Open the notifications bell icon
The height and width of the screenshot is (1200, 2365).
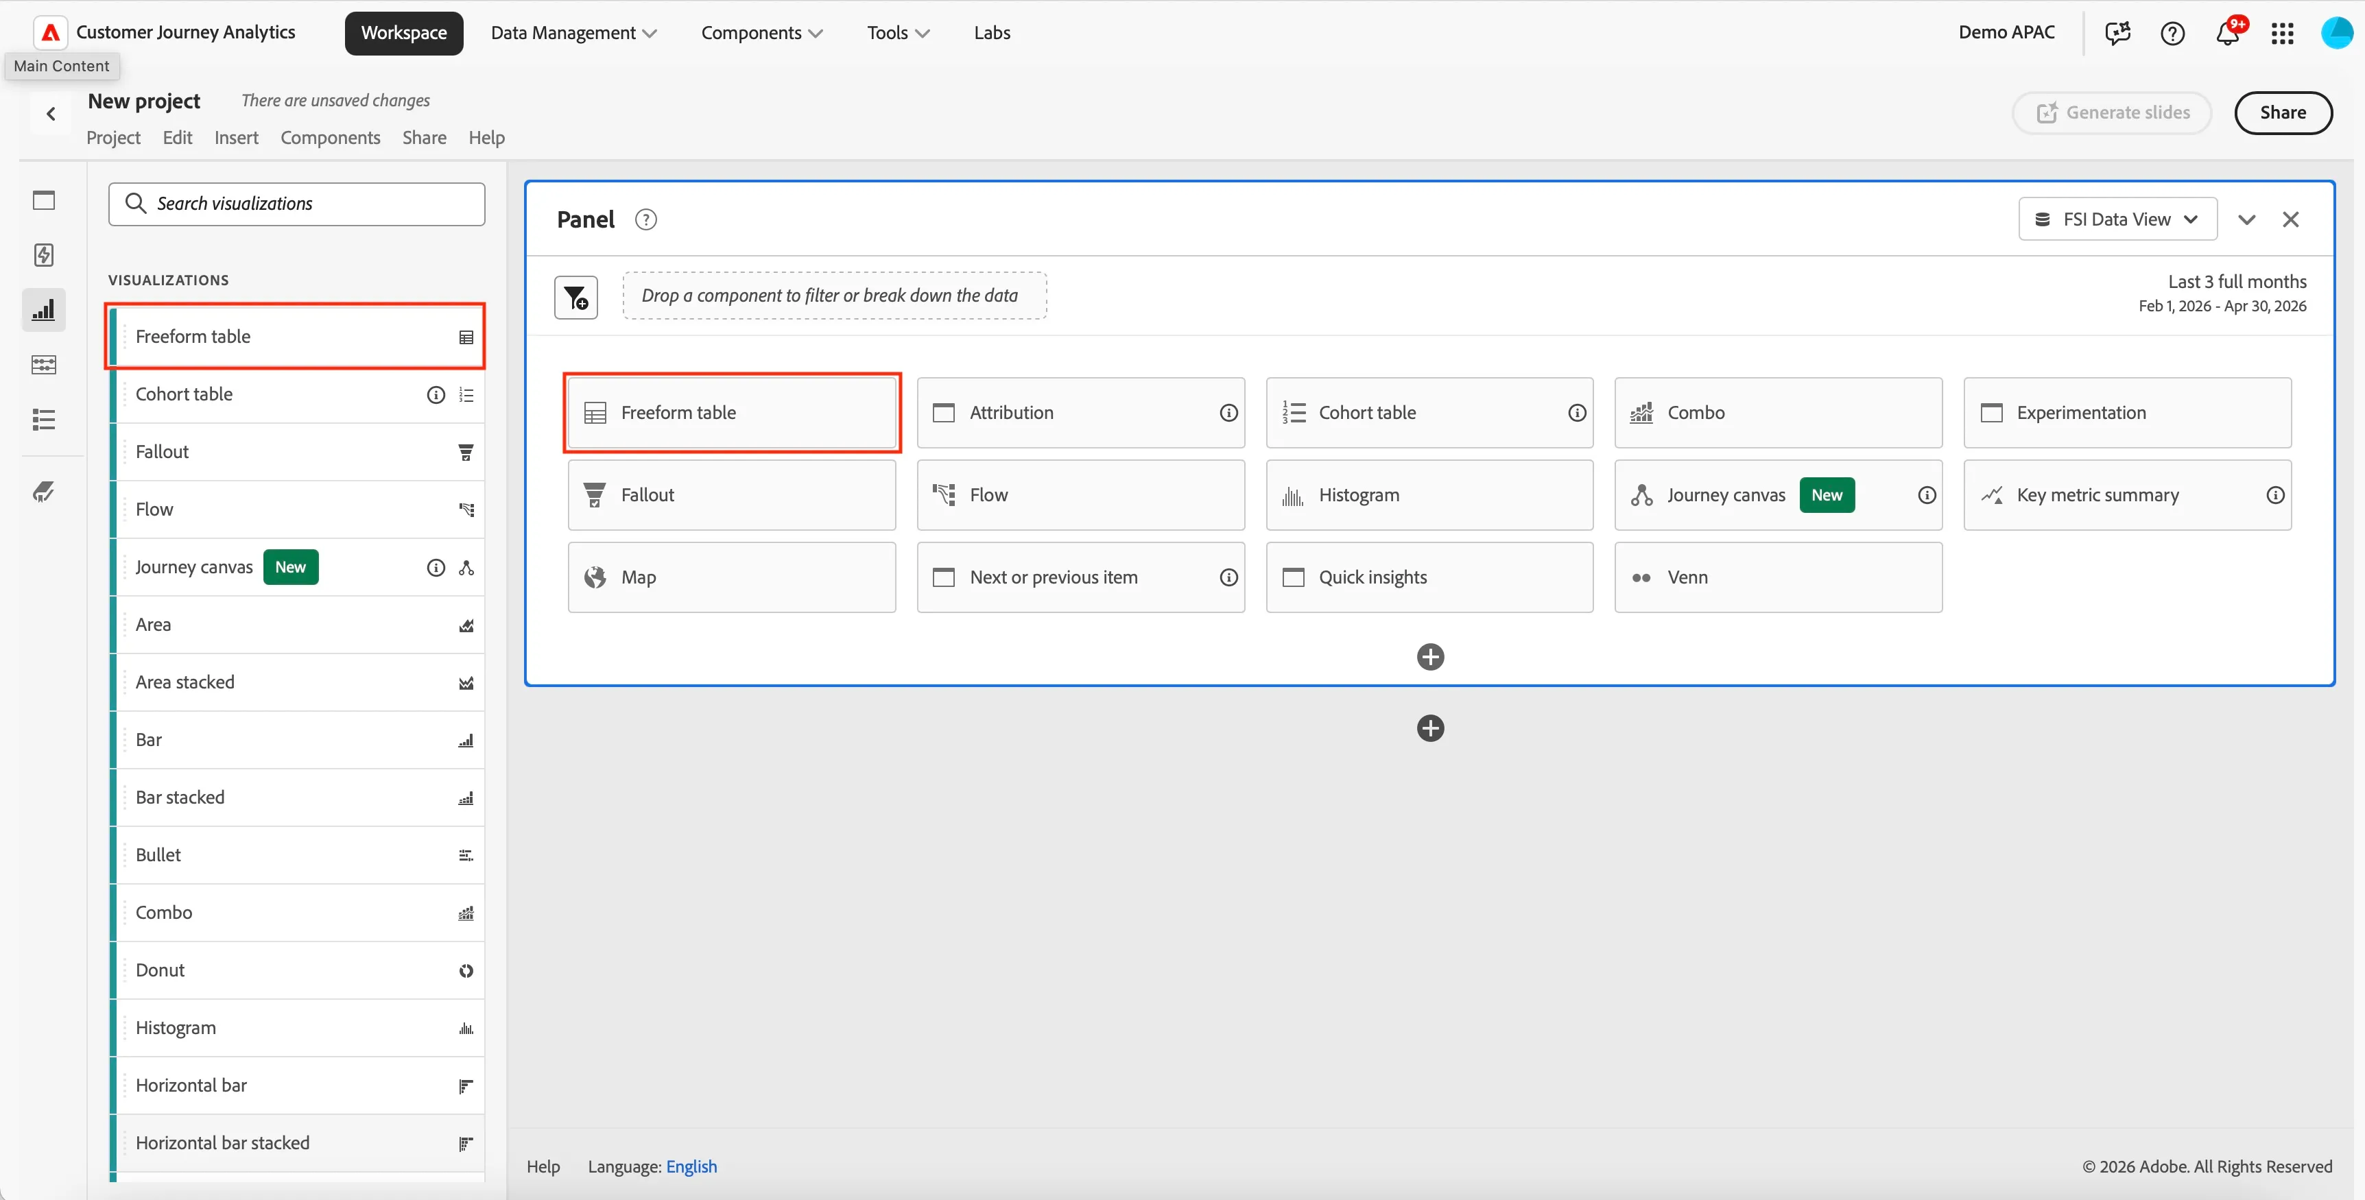2227,33
